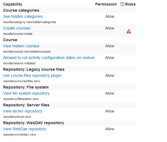Click the Permission column header
The height and width of the screenshot is (142, 167).
click(106, 4)
